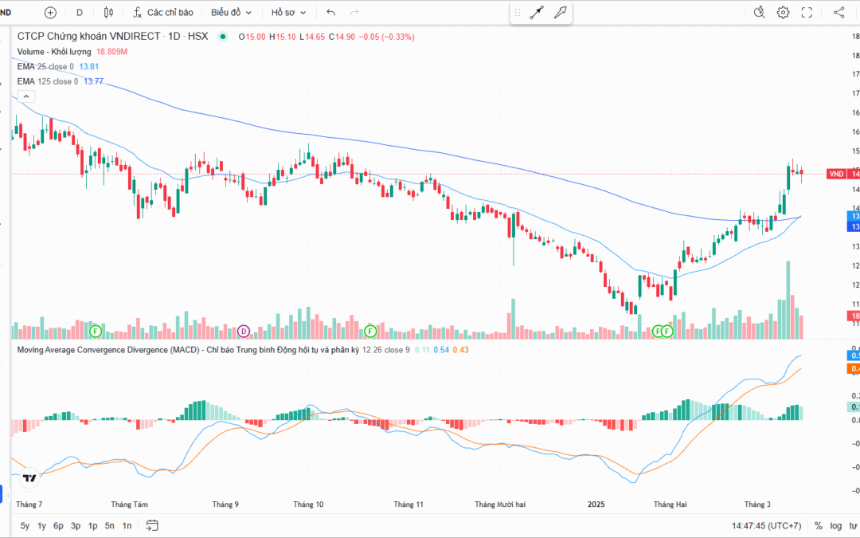
Task: Toggle logarithmic scale with 'log' button
Action: pyautogui.click(x=835, y=525)
